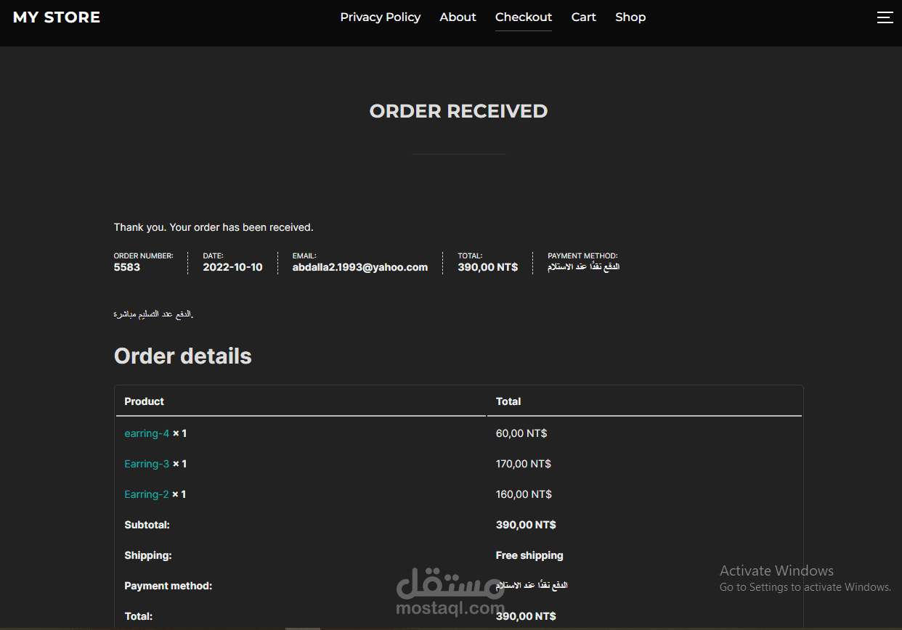The width and height of the screenshot is (902, 630).
Task: Click the Product column header
Action: [145, 401]
